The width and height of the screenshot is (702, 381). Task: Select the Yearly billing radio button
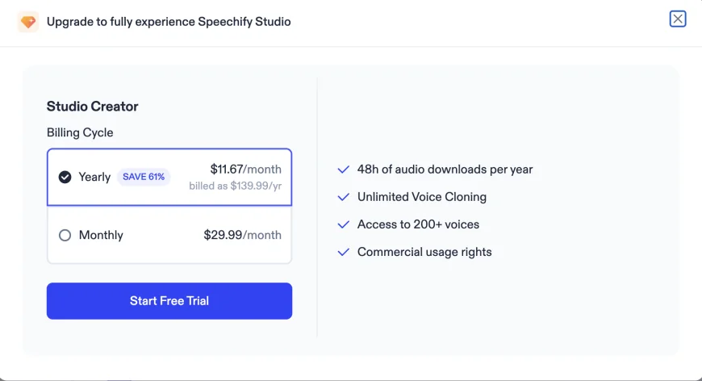[x=65, y=177]
